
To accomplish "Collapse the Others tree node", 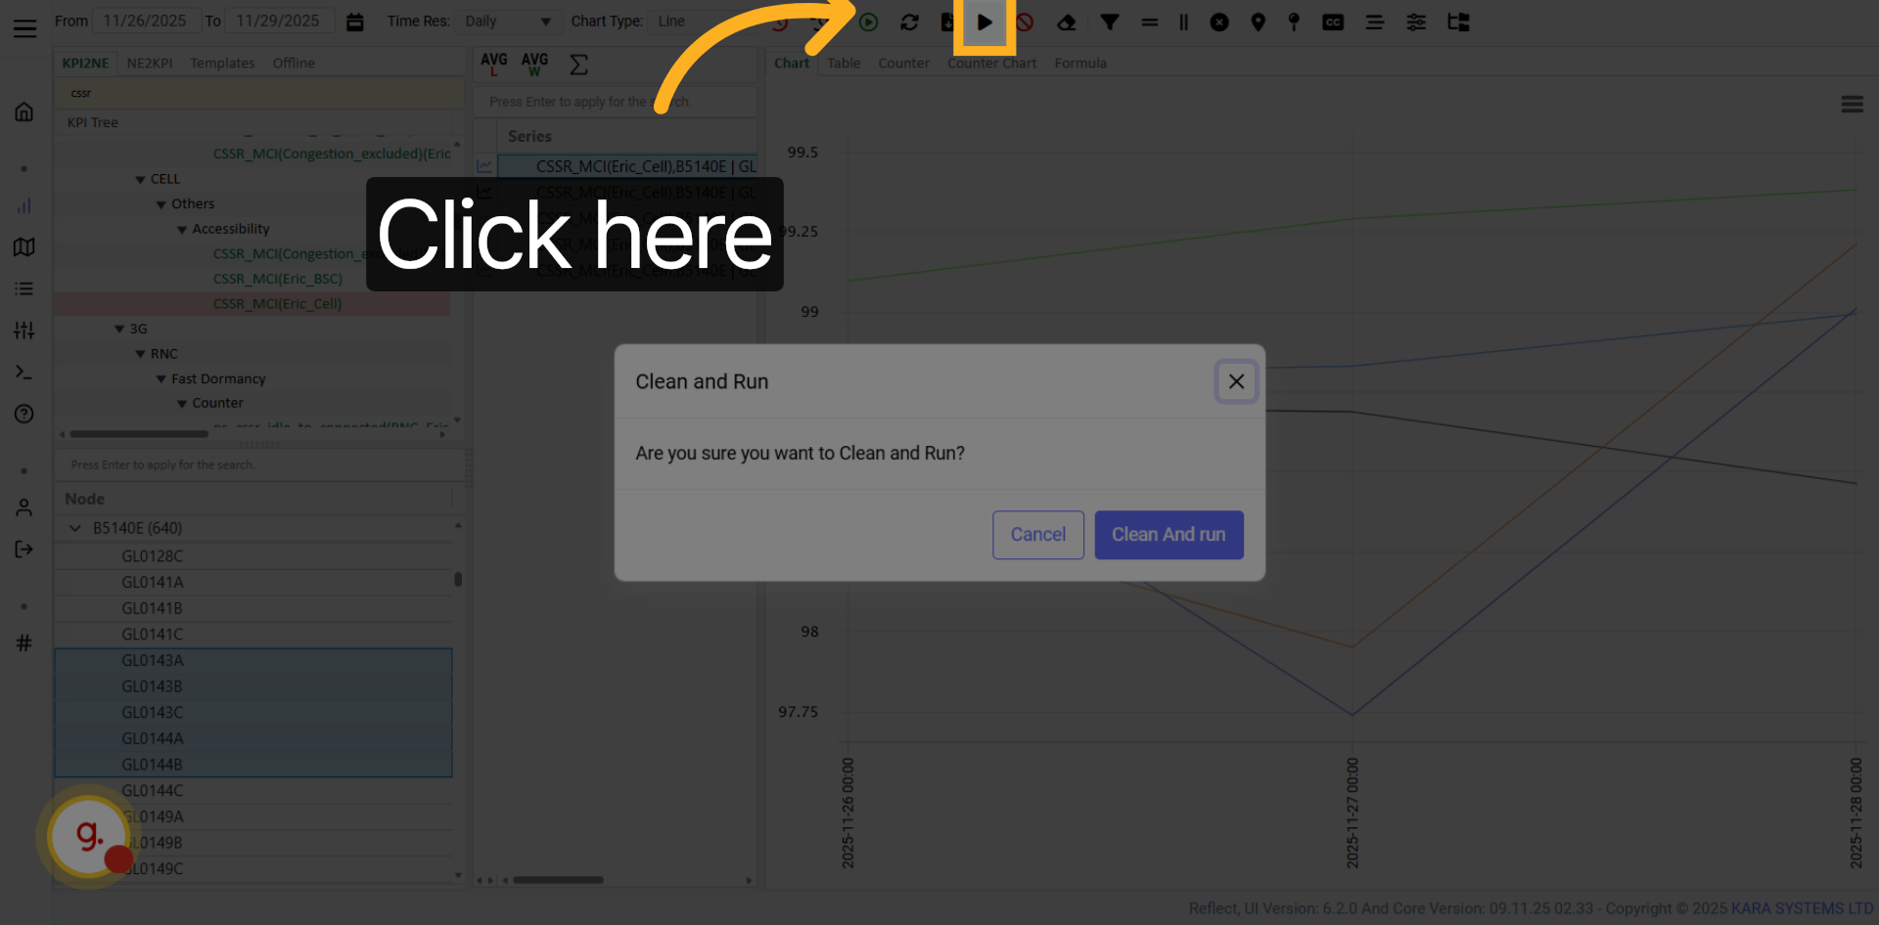I will (161, 204).
